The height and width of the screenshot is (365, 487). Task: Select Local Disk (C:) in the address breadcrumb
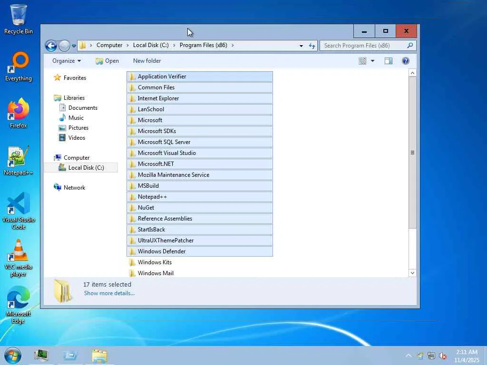(x=151, y=45)
